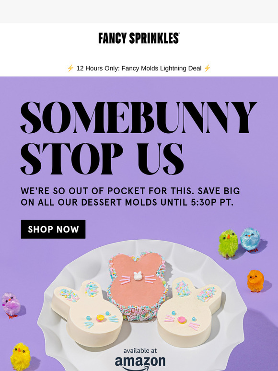Click the orange fuzzy chick
The width and height of the screenshot is (278, 371).
[x=255, y=281]
